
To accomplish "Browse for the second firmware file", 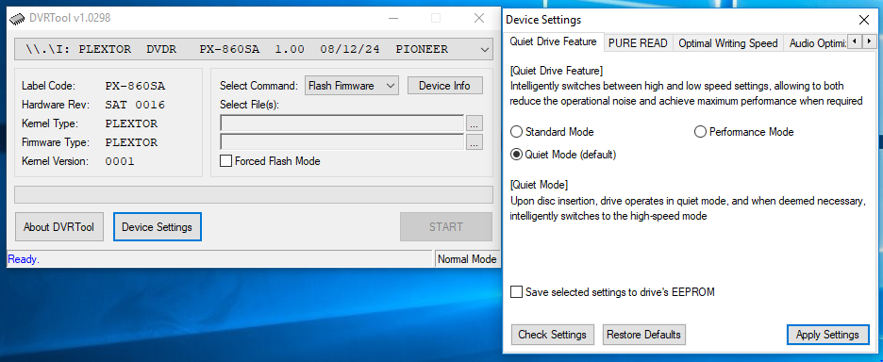I will click(475, 141).
